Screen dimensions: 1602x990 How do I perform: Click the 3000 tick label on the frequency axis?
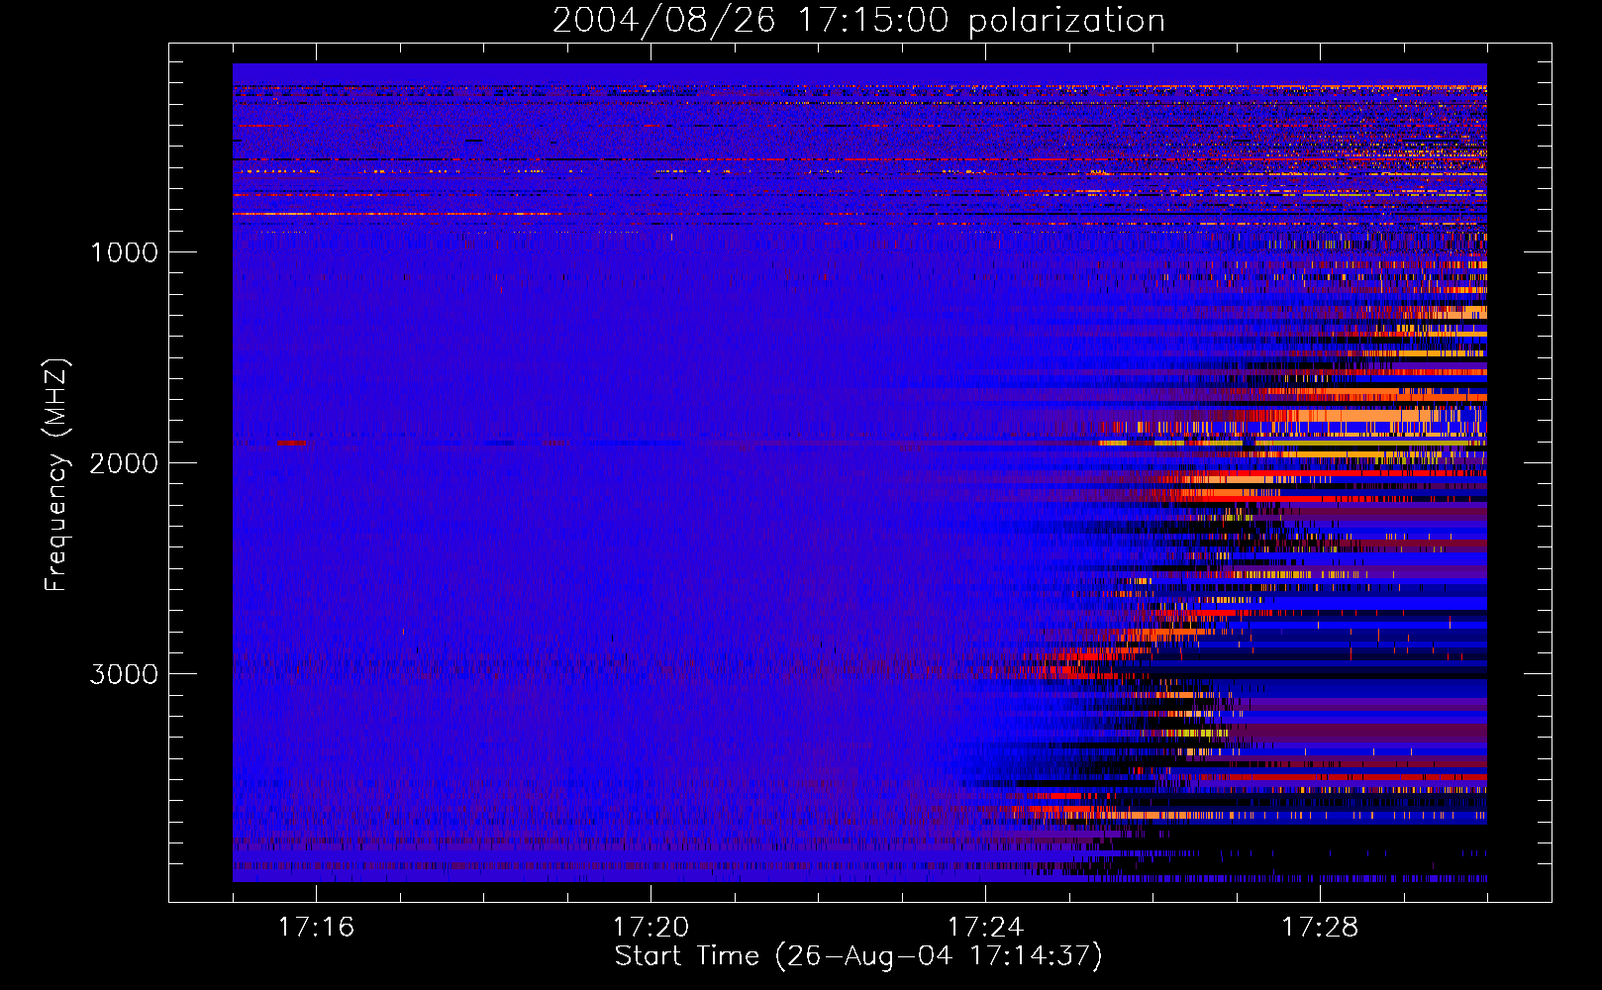click(124, 674)
